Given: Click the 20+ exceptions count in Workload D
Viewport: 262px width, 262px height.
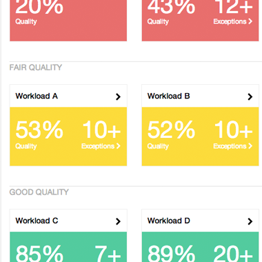Looking at the screenshot, I should tap(233, 254).
